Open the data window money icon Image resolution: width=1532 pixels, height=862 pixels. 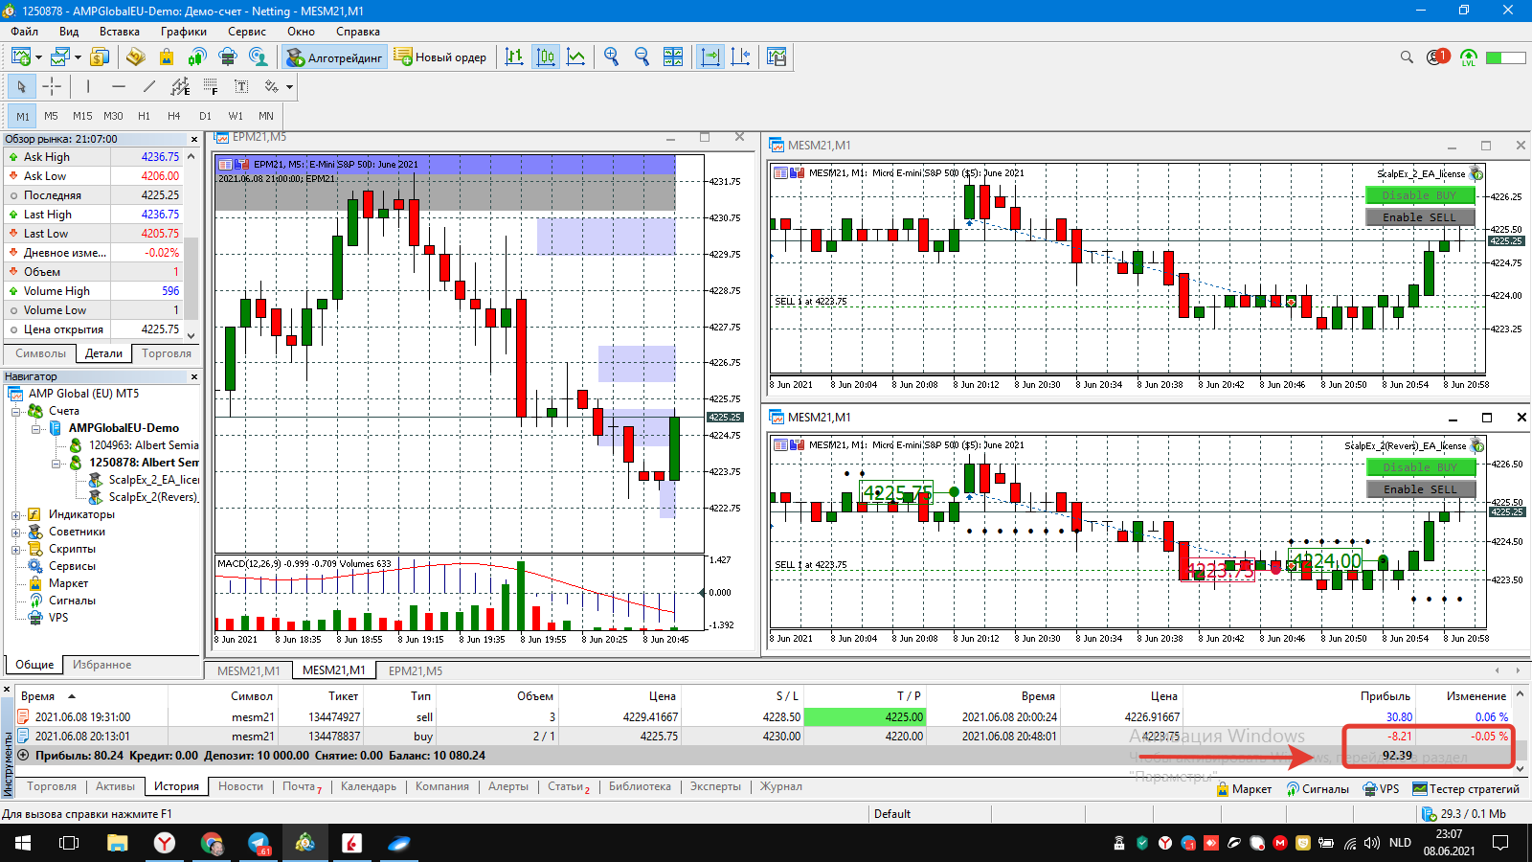100,57
